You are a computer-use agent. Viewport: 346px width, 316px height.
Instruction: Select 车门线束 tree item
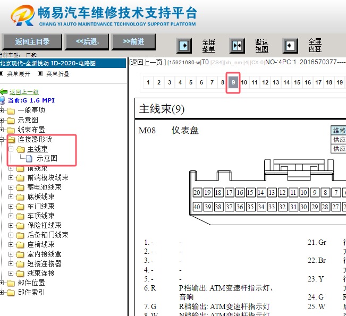tap(41, 206)
